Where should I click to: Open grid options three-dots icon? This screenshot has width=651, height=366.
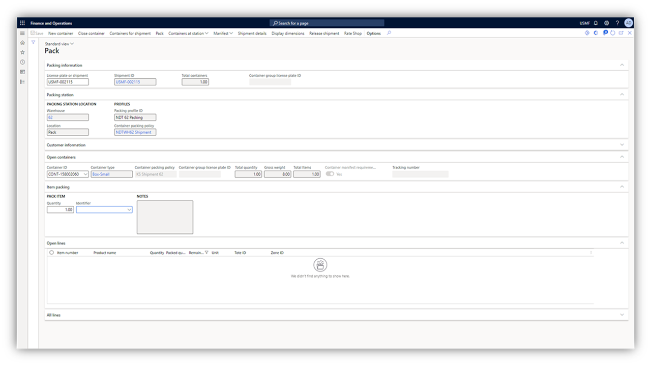590,253
